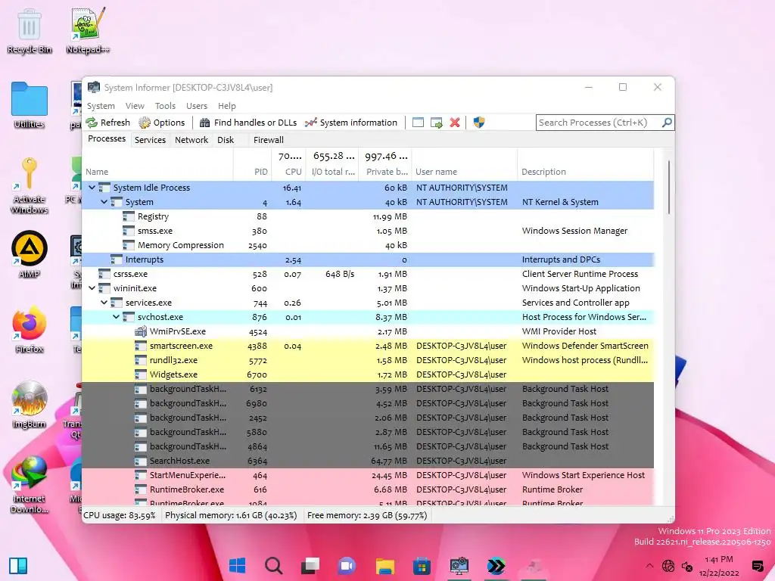Launch AIMP from the desktop
Image resolution: width=775 pixels, height=581 pixels.
pos(30,255)
